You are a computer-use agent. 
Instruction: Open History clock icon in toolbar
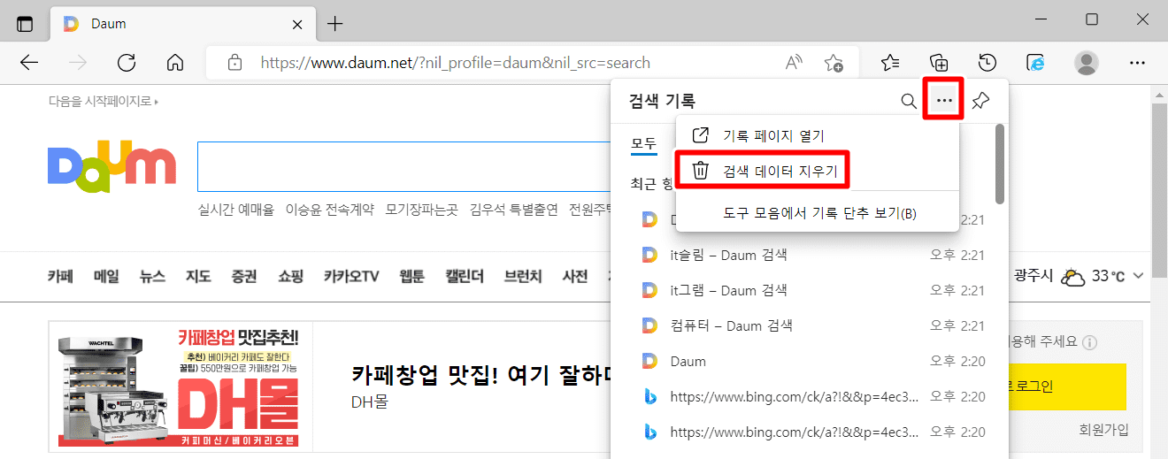coord(987,63)
